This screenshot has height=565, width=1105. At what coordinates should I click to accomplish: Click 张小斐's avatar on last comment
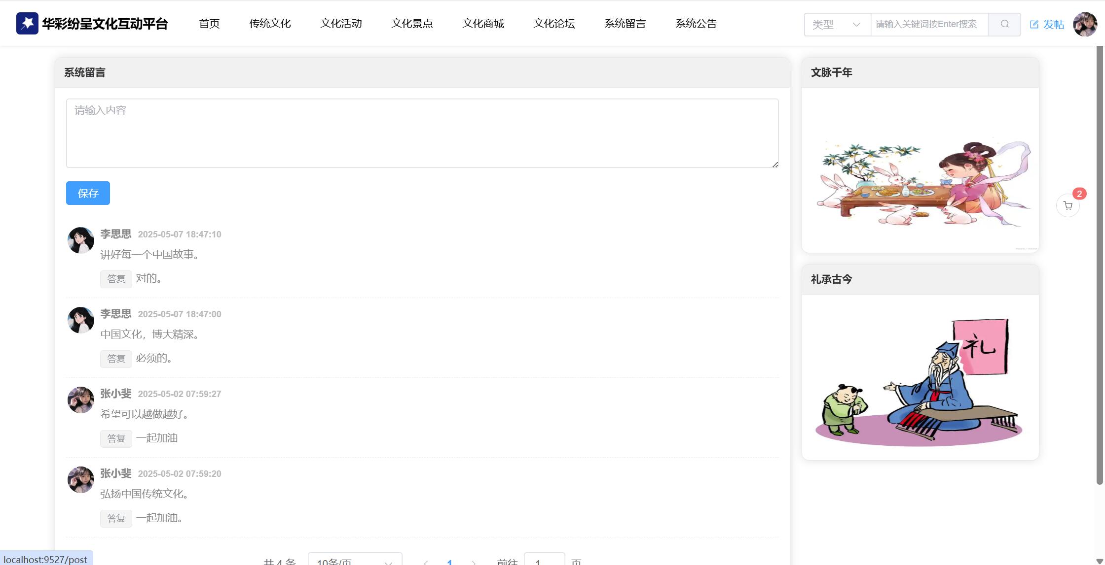(81, 480)
